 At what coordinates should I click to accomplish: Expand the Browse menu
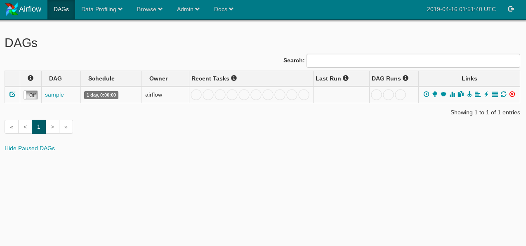click(x=150, y=9)
